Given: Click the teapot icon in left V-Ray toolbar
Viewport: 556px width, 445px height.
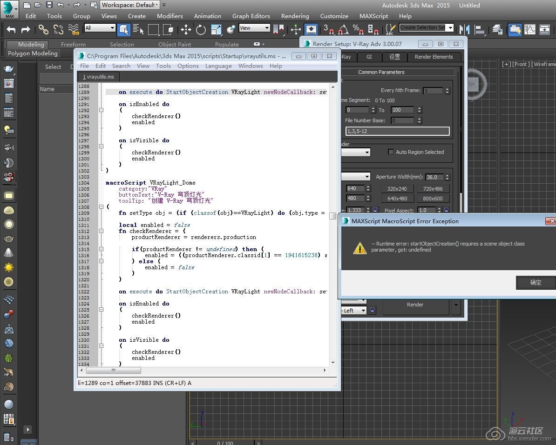Looking at the screenshot, I should (x=8, y=69).
